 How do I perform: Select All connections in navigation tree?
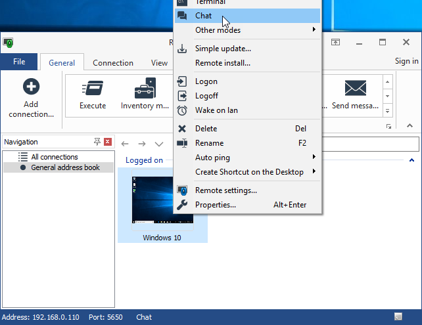pyautogui.click(x=55, y=157)
